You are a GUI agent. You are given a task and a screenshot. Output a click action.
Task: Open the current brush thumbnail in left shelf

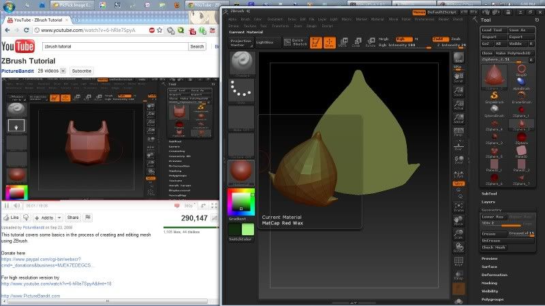point(242,64)
